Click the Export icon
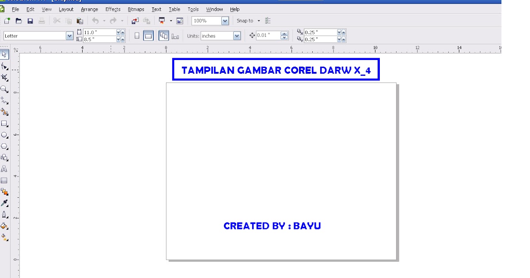Image resolution: width=530 pixels, height=278 pixels. [147, 21]
